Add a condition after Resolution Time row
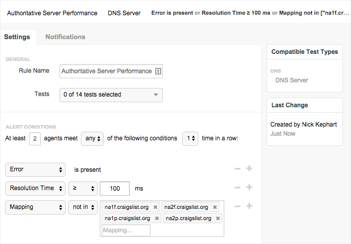Image resolution: width=351 pixels, height=244 pixels. click(249, 188)
